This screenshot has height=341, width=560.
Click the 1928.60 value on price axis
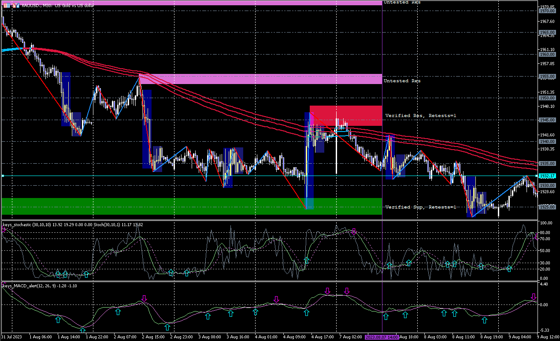click(x=547, y=191)
